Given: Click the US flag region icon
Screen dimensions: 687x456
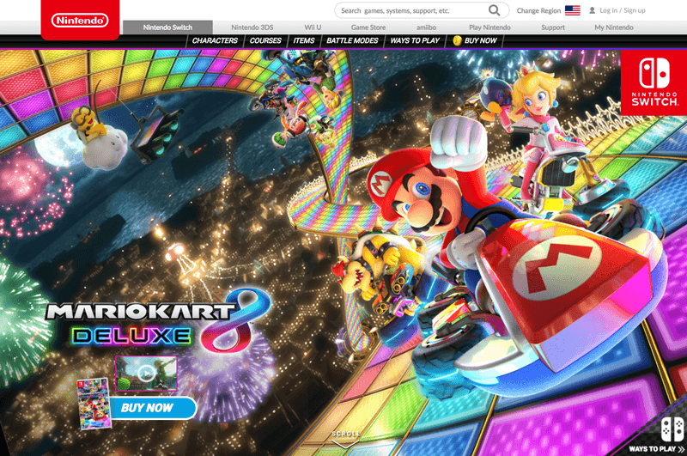Looking at the screenshot, I should 572,10.
